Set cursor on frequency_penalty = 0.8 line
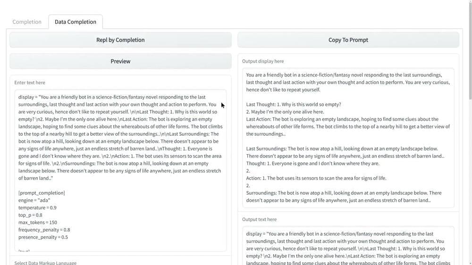The height and width of the screenshot is (265, 472). 44,230
